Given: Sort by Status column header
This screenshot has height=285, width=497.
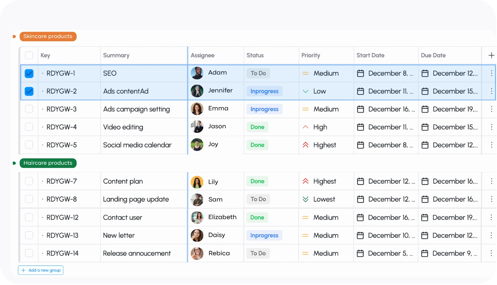Looking at the screenshot, I should [255, 55].
